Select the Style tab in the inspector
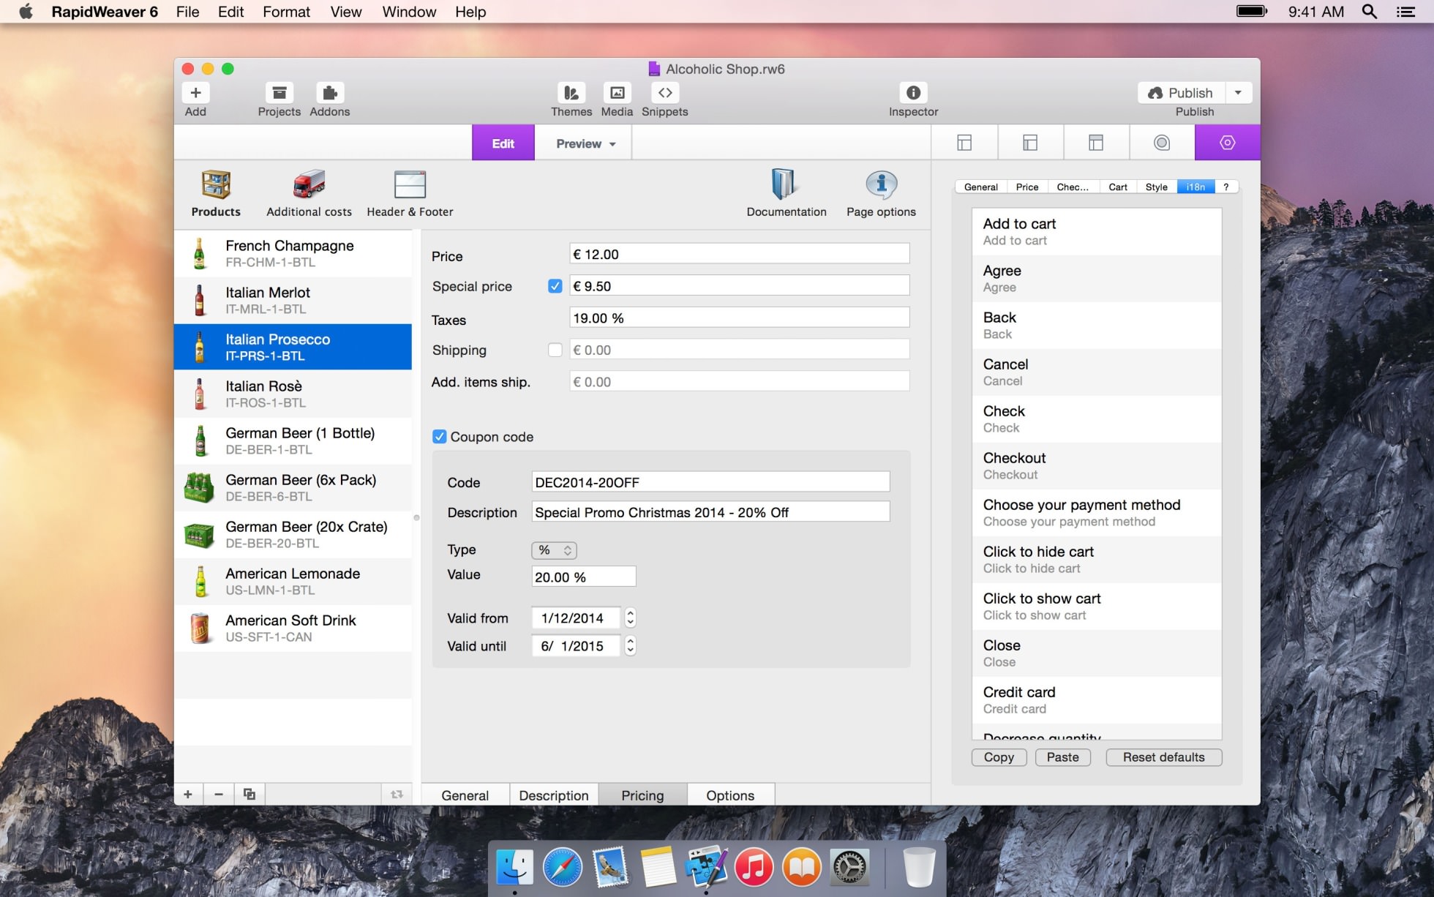 coord(1156,187)
